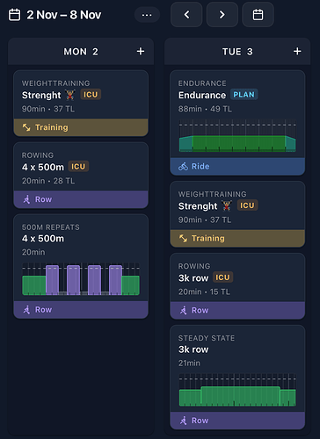The height and width of the screenshot is (439, 320).
Task: Click the Ride bike icon on Endurance card
Action: point(183,167)
